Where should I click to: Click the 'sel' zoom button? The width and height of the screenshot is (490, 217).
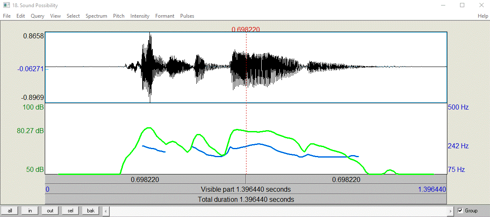click(70, 211)
